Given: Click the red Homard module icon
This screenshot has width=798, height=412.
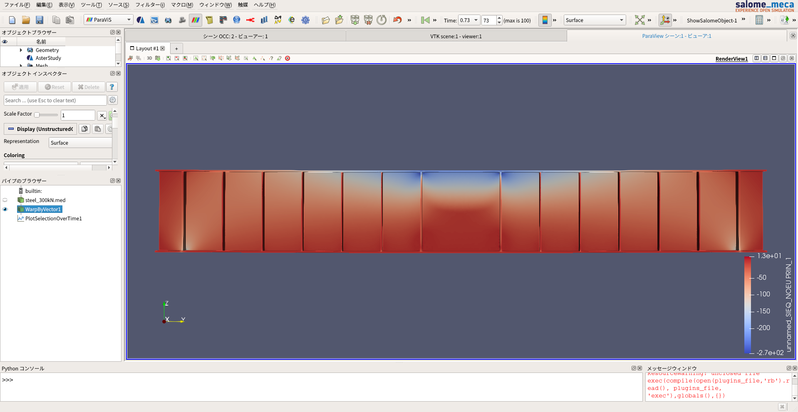Looking at the screenshot, I should [250, 20].
